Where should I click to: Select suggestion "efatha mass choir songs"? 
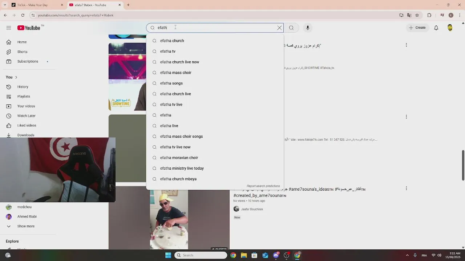point(215,136)
